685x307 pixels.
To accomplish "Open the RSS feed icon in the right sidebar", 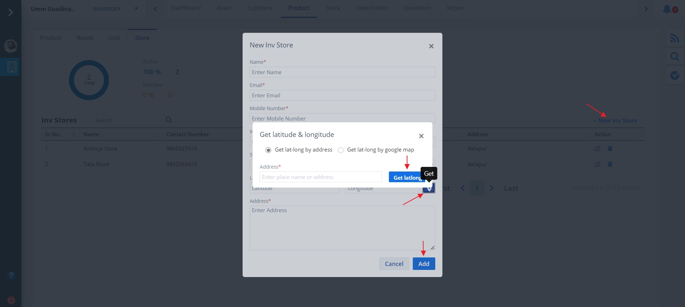I will (675, 38).
